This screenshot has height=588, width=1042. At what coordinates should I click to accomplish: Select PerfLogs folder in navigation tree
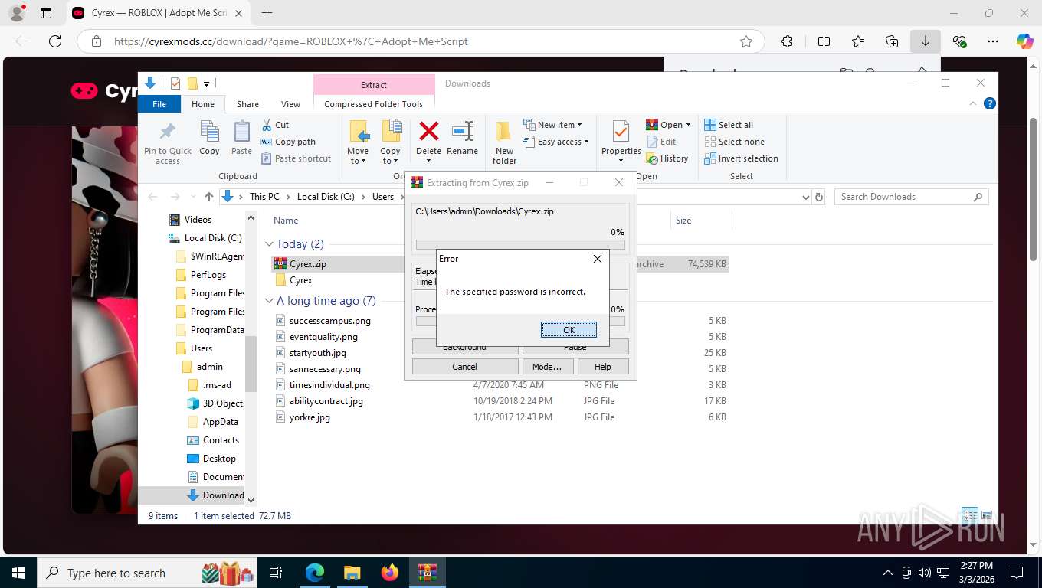click(x=208, y=275)
